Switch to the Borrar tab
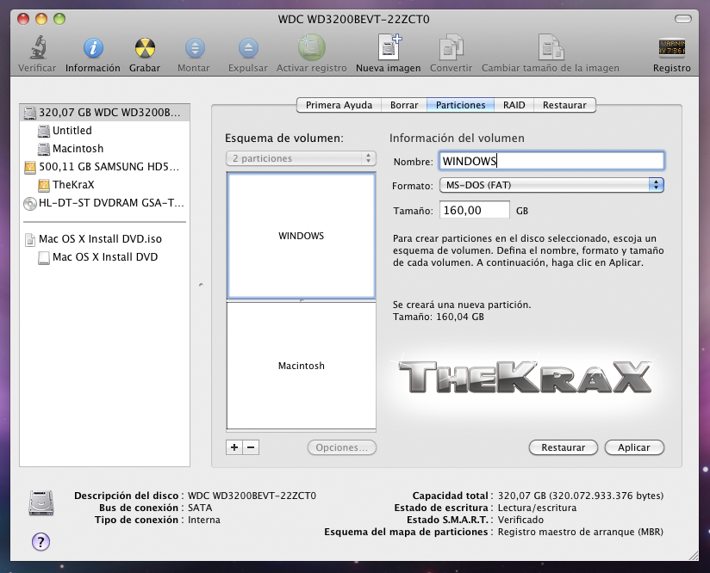The width and height of the screenshot is (710, 573). pyautogui.click(x=404, y=105)
